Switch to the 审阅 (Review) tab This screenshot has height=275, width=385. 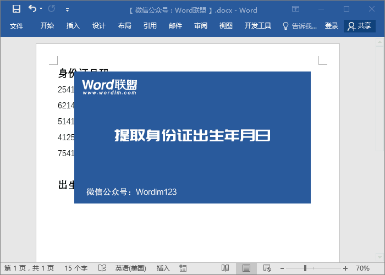click(x=201, y=25)
